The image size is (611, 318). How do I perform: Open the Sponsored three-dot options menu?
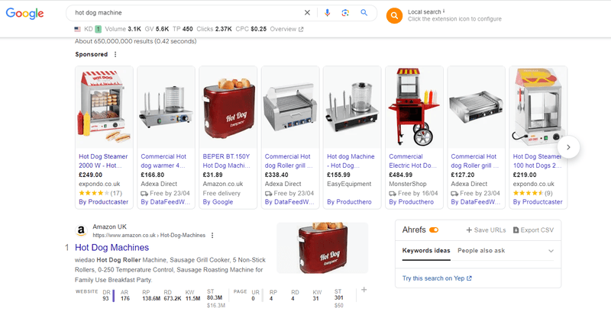[115, 54]
